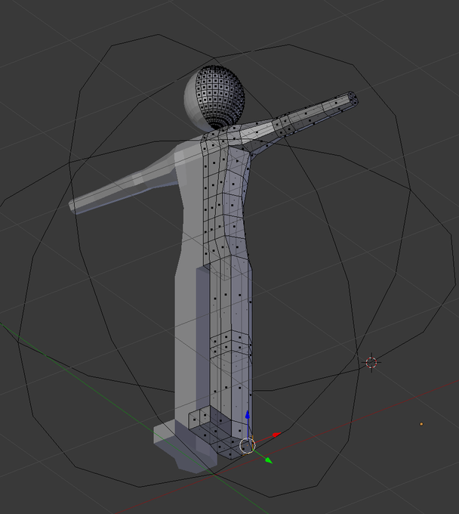Select the small orange object origin dot
Image resolution: width=459 pixels, height=514 pixels.
pos(421,424)
